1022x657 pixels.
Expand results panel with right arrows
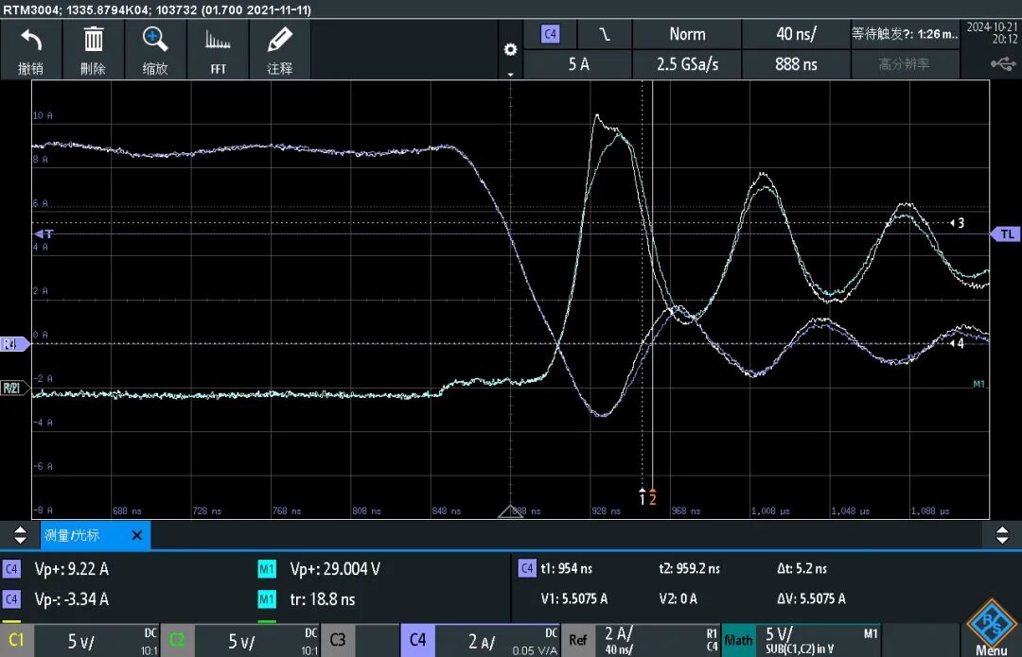pyautogui.click(x=1002, y=535)
